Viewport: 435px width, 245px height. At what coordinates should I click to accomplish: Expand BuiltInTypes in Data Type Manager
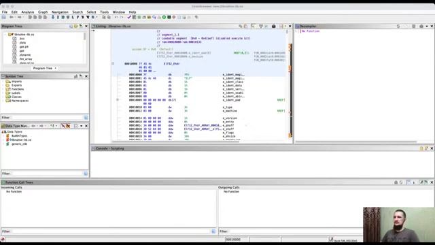(x=3, y=136)
